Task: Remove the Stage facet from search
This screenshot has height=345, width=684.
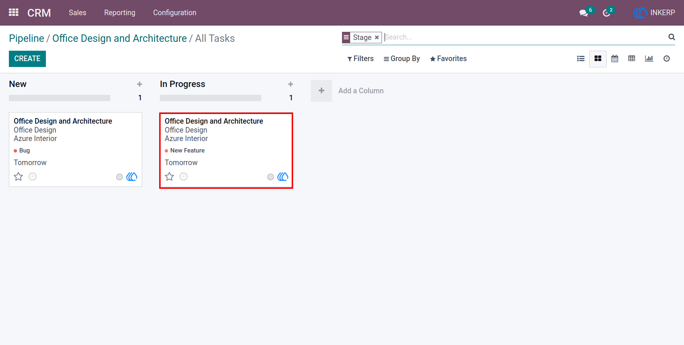Action: 377,37
